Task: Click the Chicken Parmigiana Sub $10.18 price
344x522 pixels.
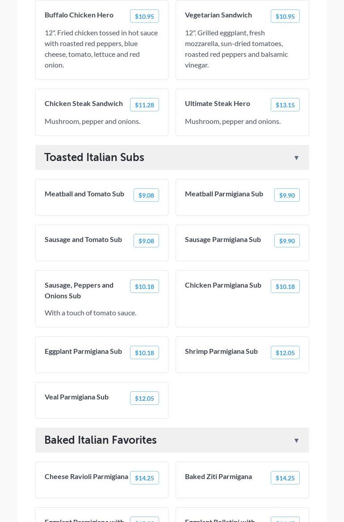Action: 285,287
